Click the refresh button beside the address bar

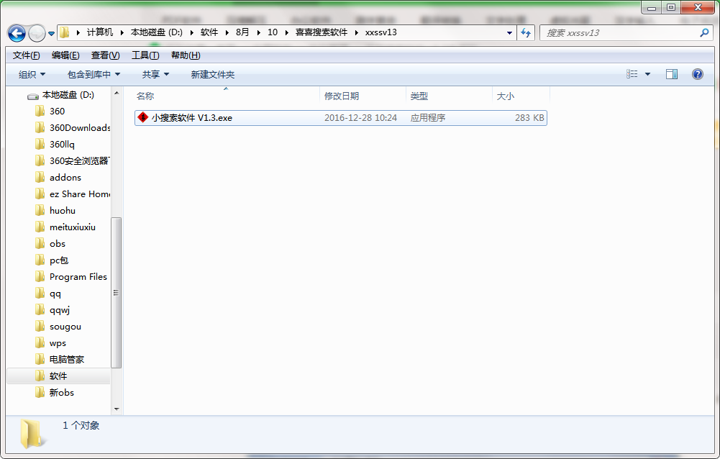click(526, 32)
